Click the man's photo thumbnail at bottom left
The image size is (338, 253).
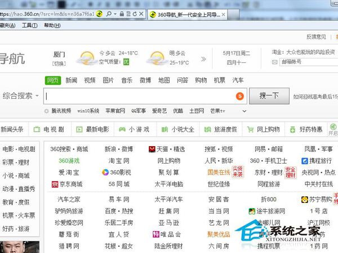click(20, 247)
